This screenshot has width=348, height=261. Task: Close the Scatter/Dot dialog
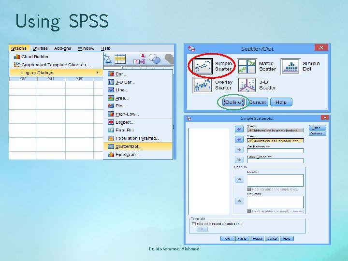(321, 47)
